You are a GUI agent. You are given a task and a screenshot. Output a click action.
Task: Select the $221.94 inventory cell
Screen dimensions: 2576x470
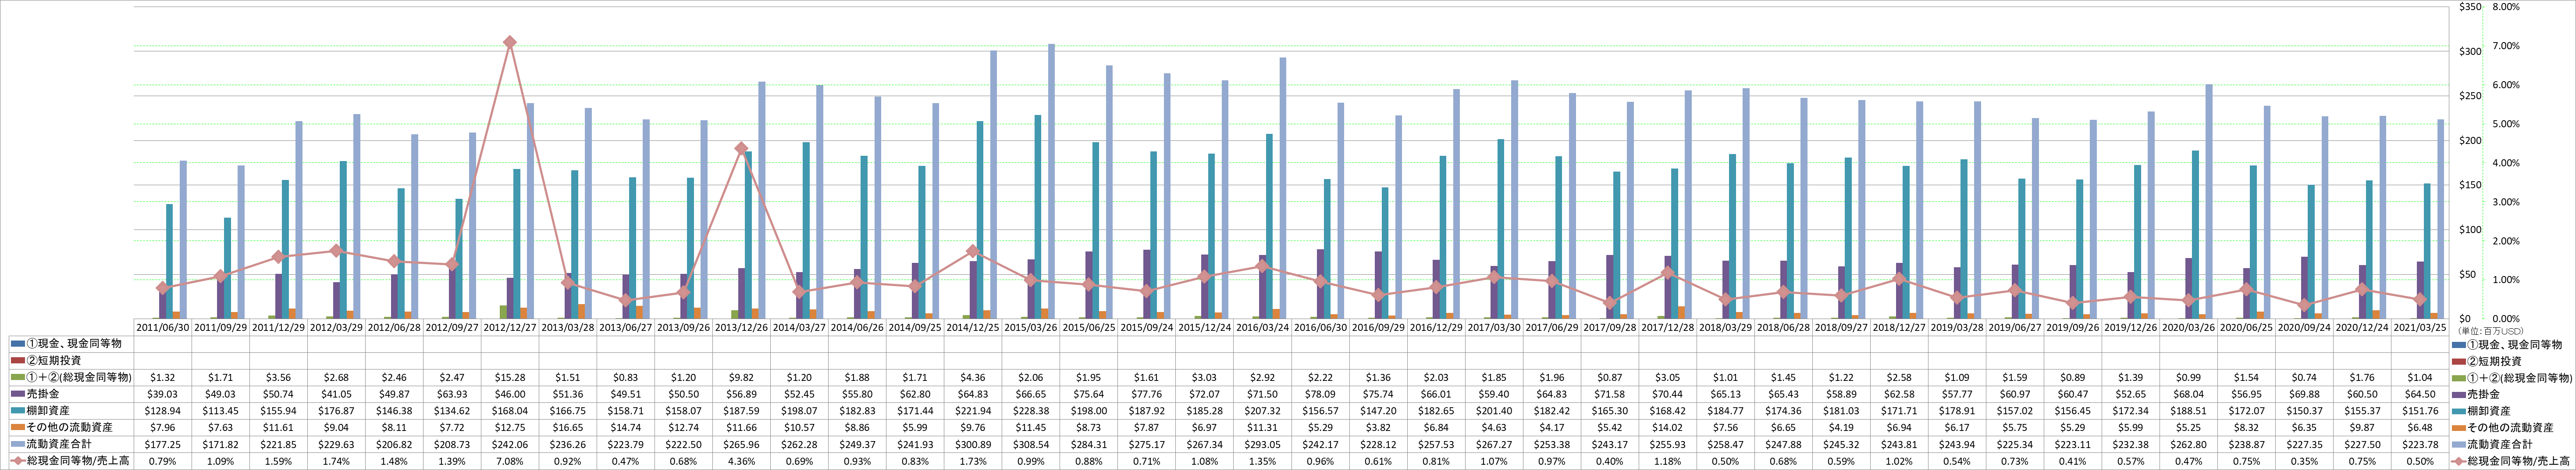click(973, 411)
